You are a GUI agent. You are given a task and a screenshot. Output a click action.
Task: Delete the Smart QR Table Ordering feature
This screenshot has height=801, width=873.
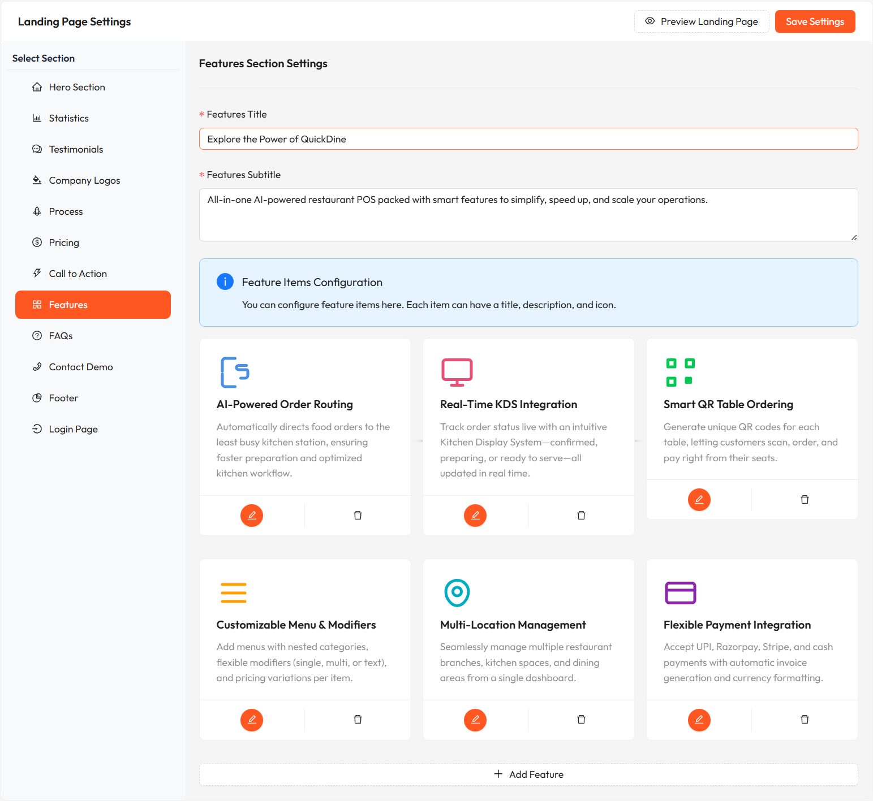(x=805, y=500)
